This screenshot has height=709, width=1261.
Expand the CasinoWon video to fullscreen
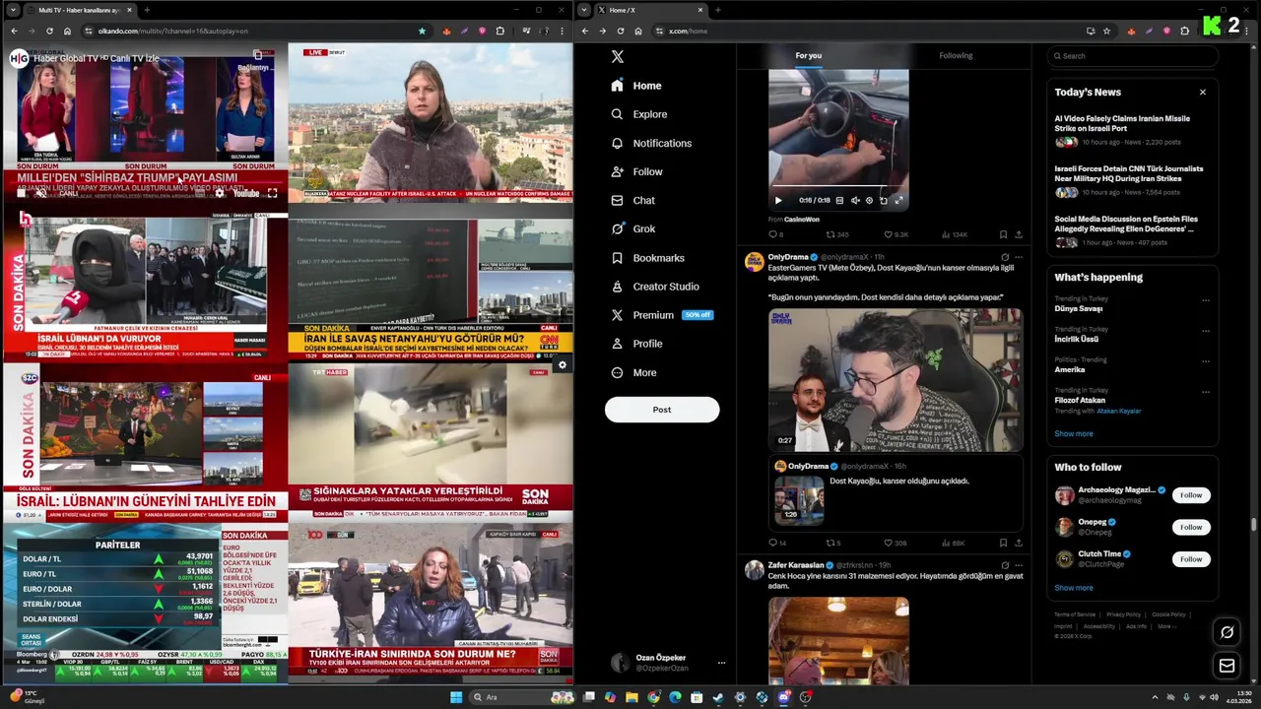[898, 200]
